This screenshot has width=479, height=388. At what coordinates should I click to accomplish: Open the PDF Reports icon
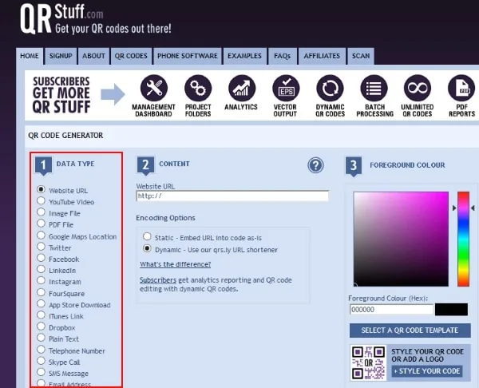[461, 89]
